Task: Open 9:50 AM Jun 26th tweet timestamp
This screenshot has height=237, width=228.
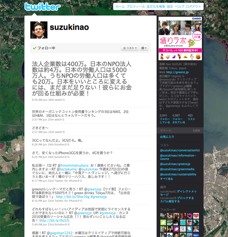Action: click(x=43, y=100)
